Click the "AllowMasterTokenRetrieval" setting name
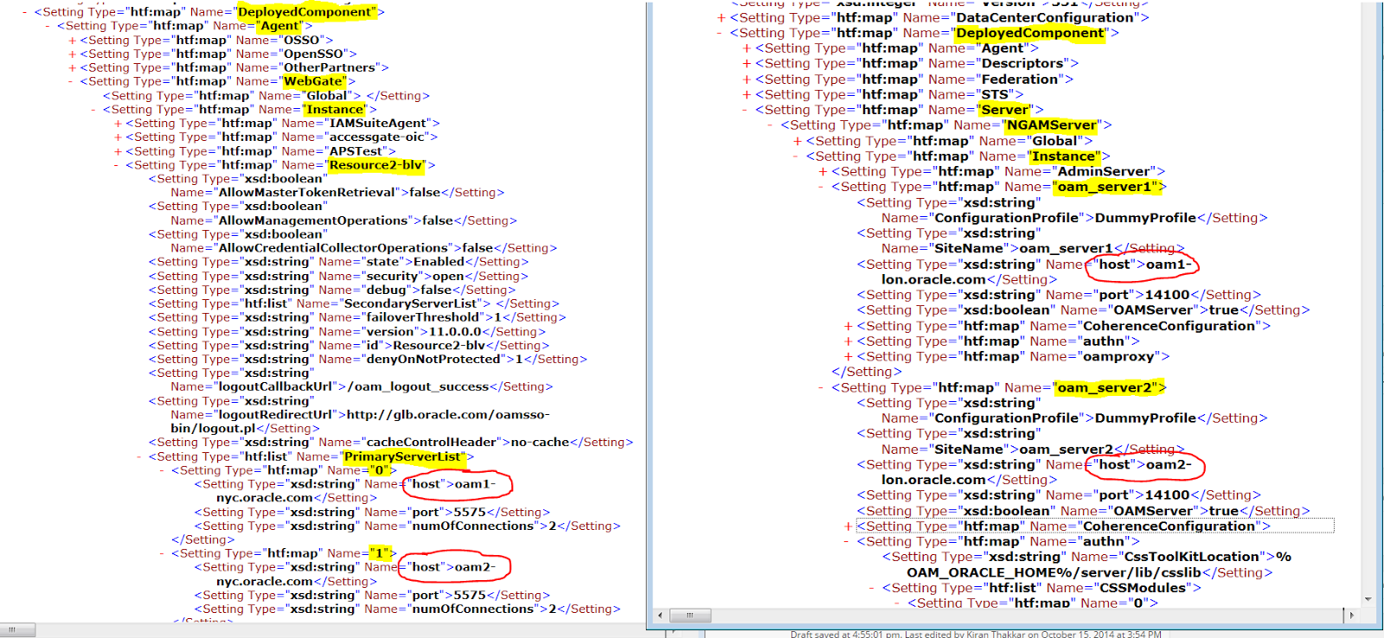This screenshot has height=638, width=1384. (307, 193)
